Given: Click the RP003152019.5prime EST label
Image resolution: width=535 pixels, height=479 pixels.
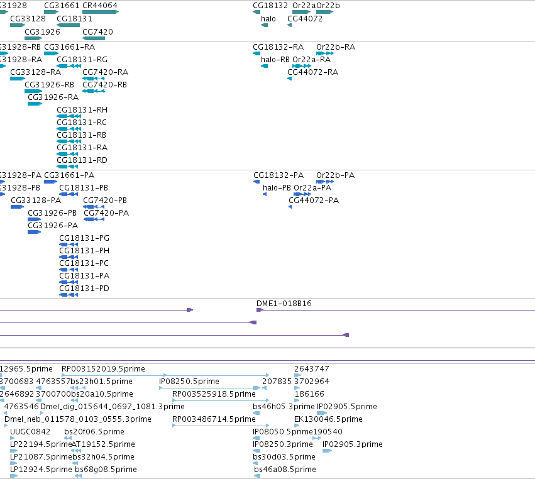Looking at the screenshot, I should [x=103, y=369].
